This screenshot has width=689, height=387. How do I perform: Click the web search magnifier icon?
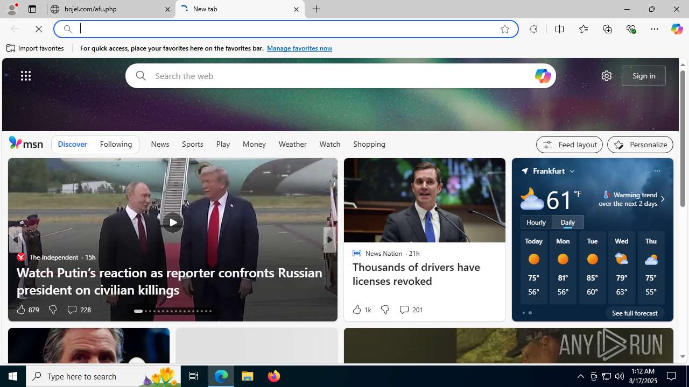click(141, 76)
